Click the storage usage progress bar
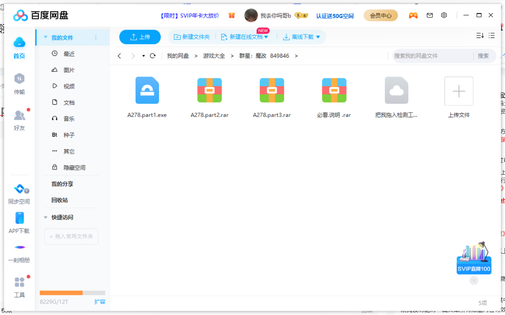 [x=72, y=293]
